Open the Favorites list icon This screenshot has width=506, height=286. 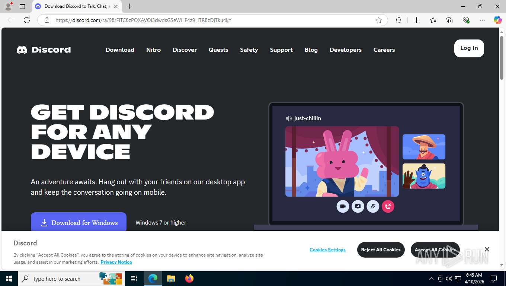click(x=433, y=20)
